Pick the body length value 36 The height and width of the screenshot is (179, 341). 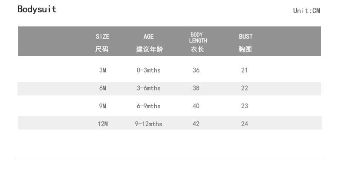point(196,70)
